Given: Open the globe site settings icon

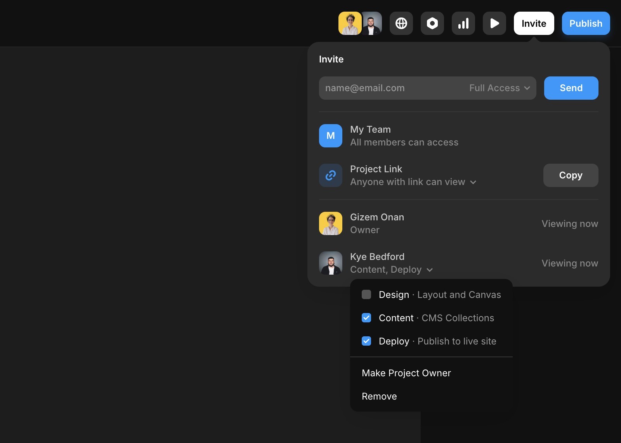Looking at the screenshot, I should [401, 23].
